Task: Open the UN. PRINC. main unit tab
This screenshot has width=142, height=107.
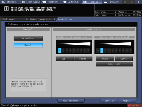Action: point(10,2)
